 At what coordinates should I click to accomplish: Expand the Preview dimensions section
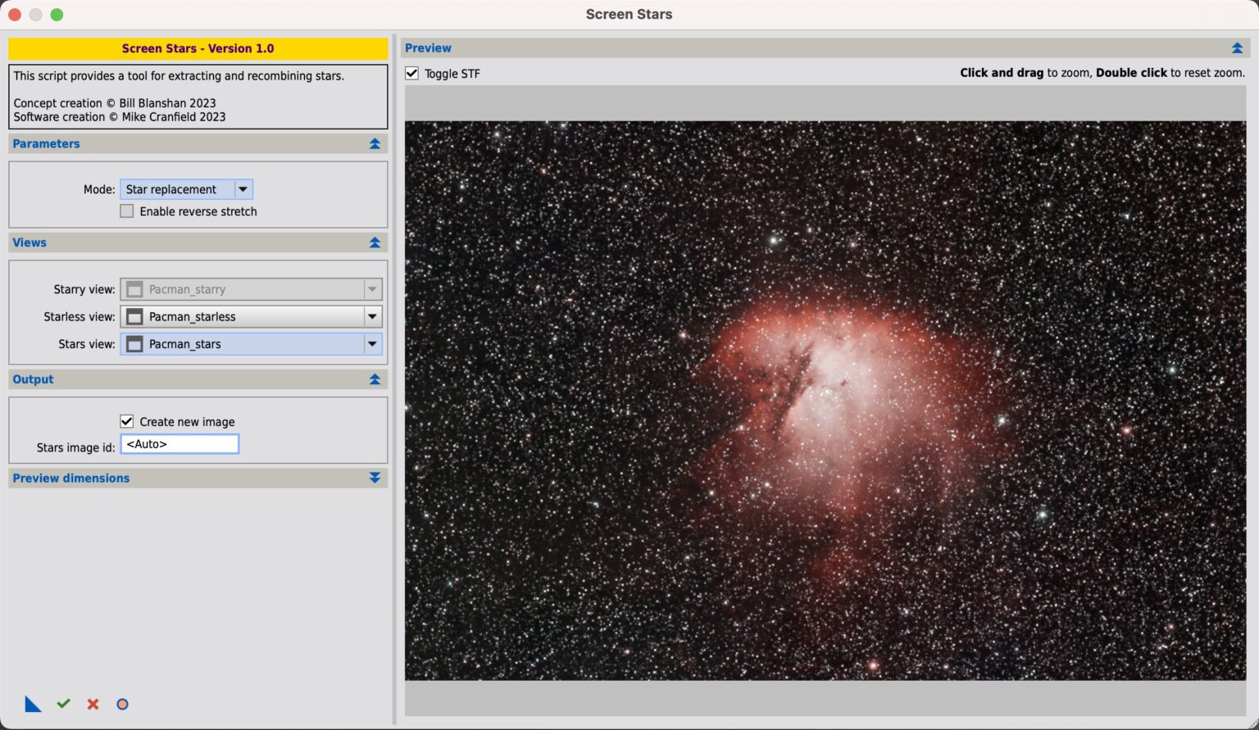[375, 478]
